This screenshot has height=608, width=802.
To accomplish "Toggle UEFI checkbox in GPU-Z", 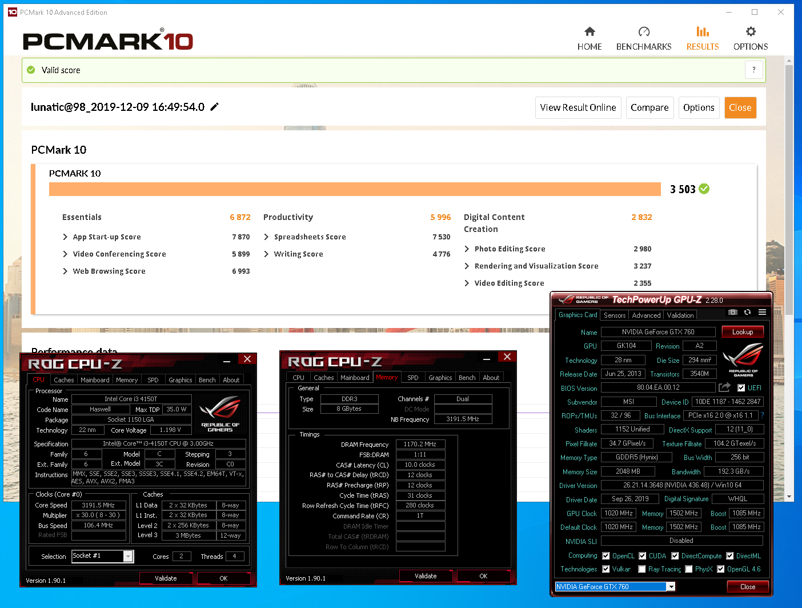I will click(741, 387).
